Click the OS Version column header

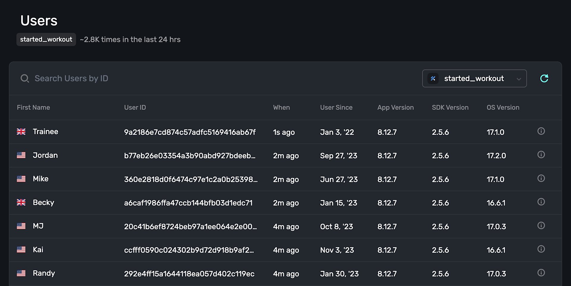click(503, 107)
